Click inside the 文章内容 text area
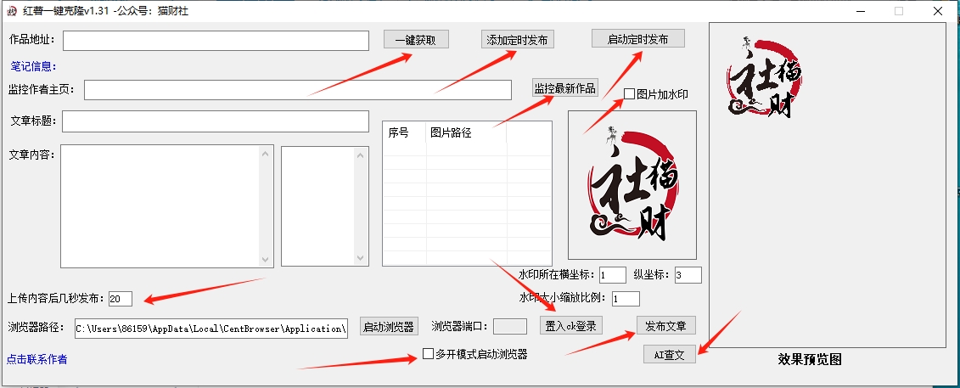 (x=160, y=206)
